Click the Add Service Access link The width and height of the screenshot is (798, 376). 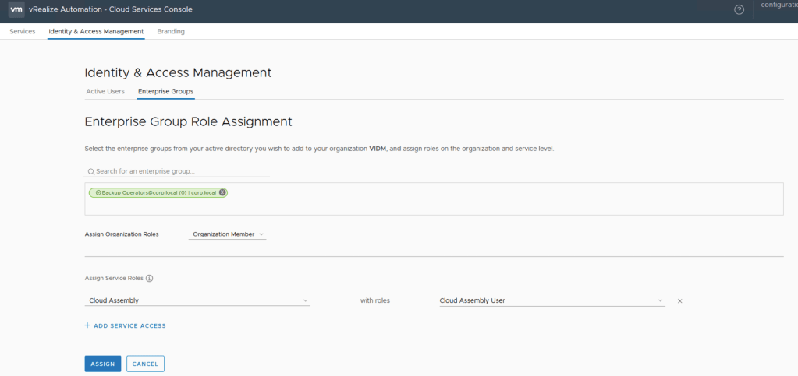point(125,325)
